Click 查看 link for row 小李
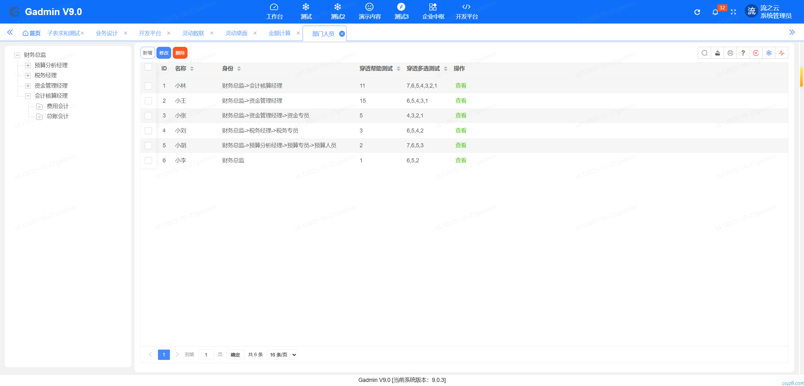The width and height of the screenshot is (804, 386). pos(461,160)
